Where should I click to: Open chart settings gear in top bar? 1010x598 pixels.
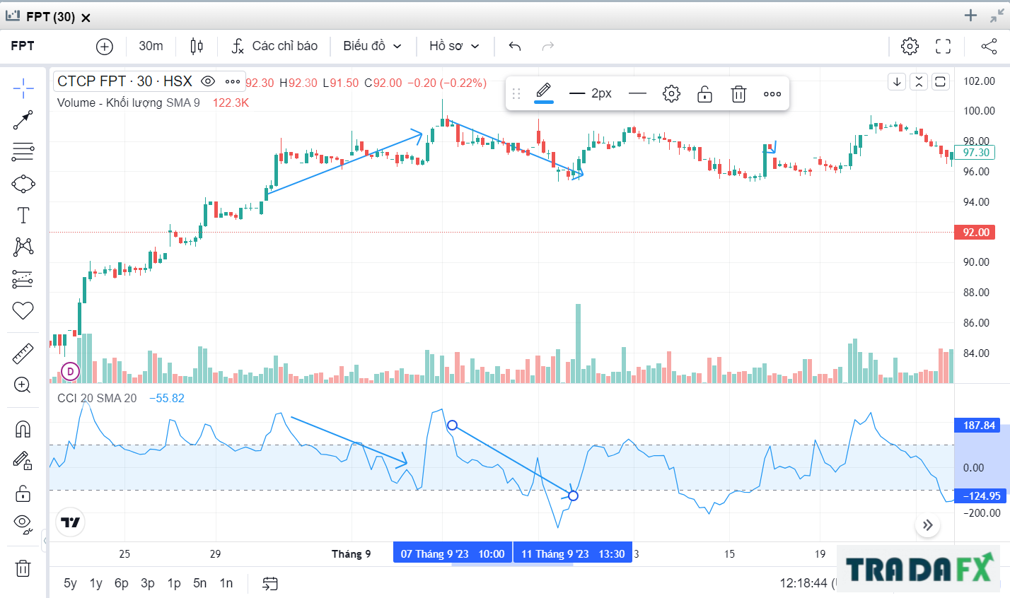[x=910, y=47]
